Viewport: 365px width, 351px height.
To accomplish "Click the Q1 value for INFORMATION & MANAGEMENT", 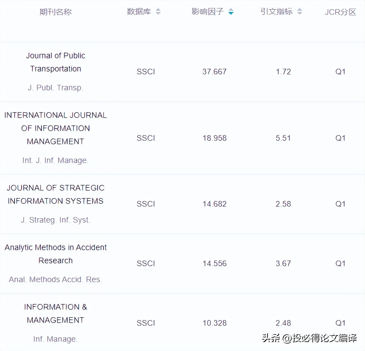I will (340, 323).
